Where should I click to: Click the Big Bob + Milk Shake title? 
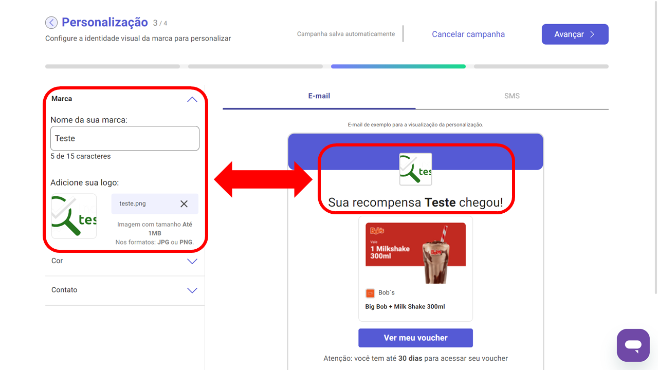[x=405, y=307]
